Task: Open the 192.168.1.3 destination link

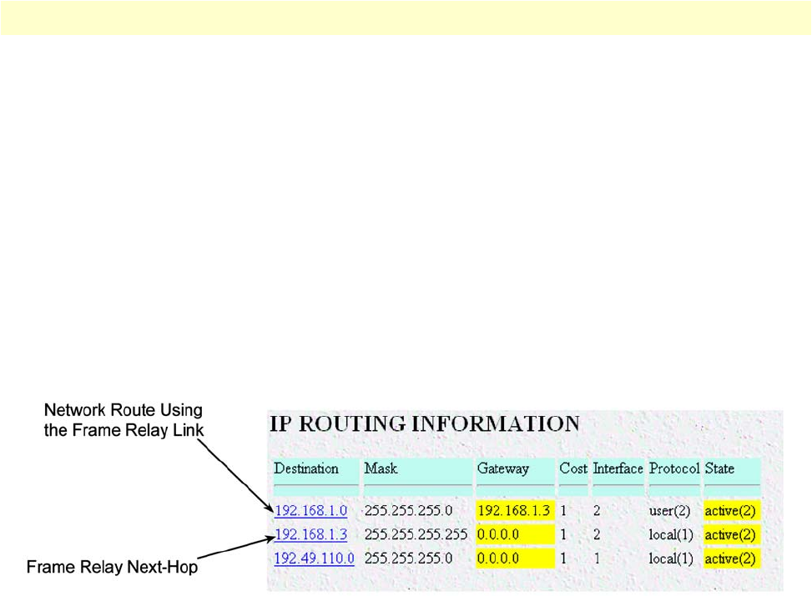Action: pos(310,534)
